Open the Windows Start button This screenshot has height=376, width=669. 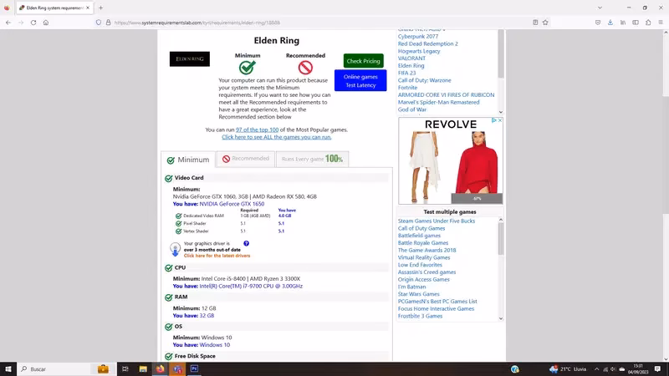click(x=8, y=368)
